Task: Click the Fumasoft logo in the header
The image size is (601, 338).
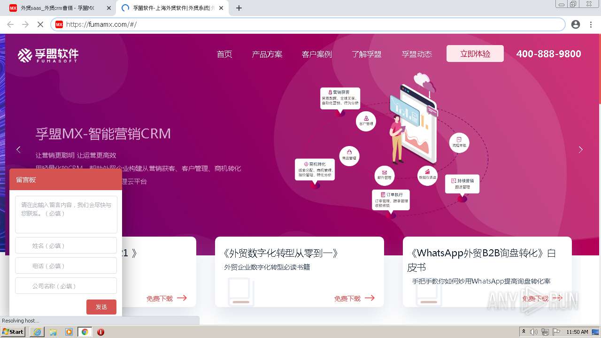Action: [48, 55]
